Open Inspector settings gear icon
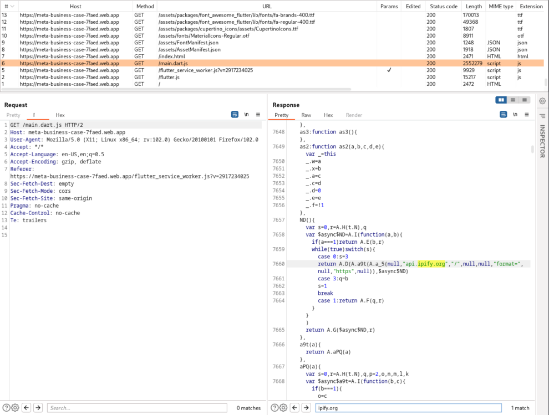The image size is (549, 415). point(542,101)
